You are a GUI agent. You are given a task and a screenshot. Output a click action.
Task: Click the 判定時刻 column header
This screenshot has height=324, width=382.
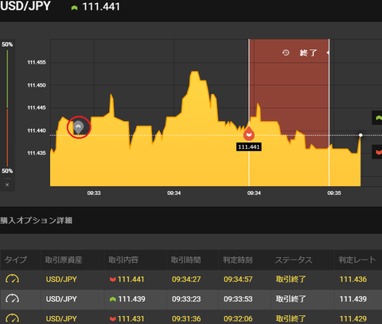(x=238, y=260)
